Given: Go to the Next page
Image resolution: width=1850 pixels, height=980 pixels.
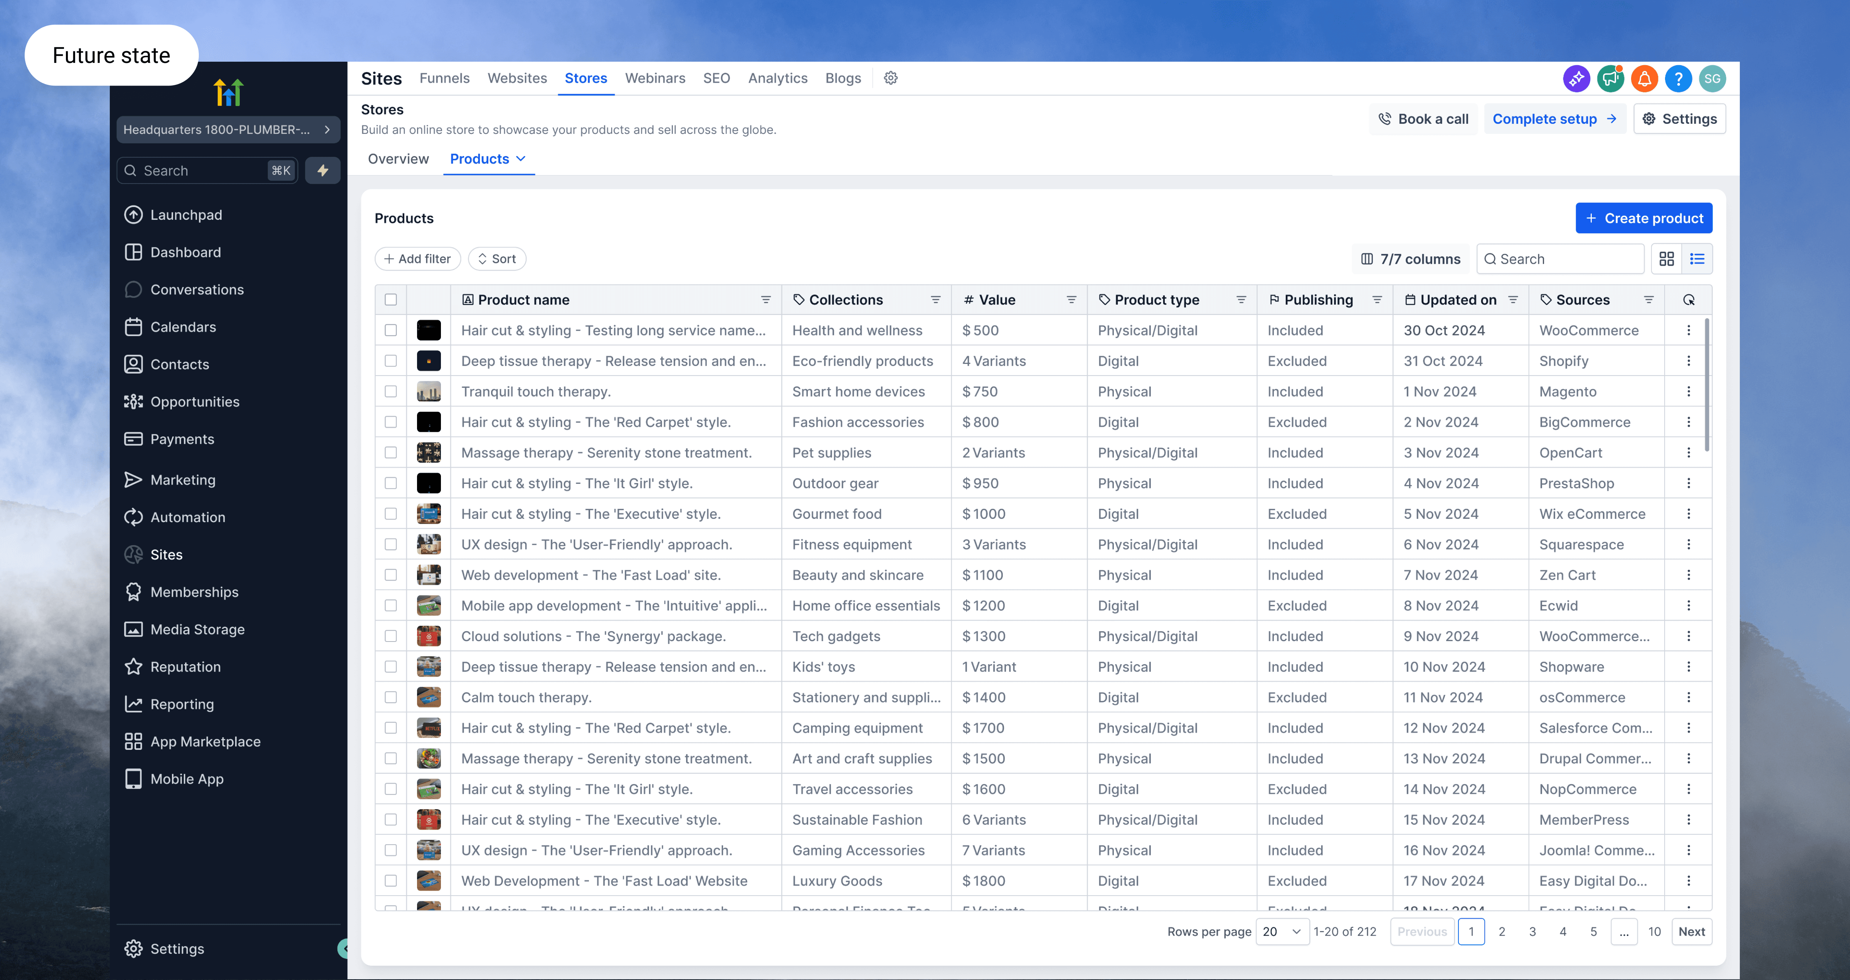Looking at the screenshot, I should coord(1691,931).
